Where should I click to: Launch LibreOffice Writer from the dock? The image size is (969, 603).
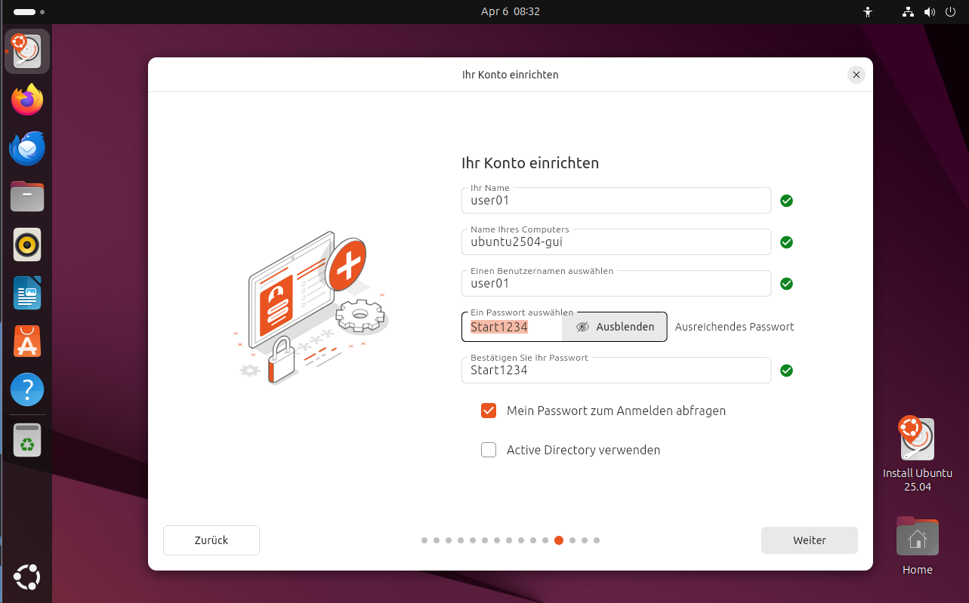(27, 293)
